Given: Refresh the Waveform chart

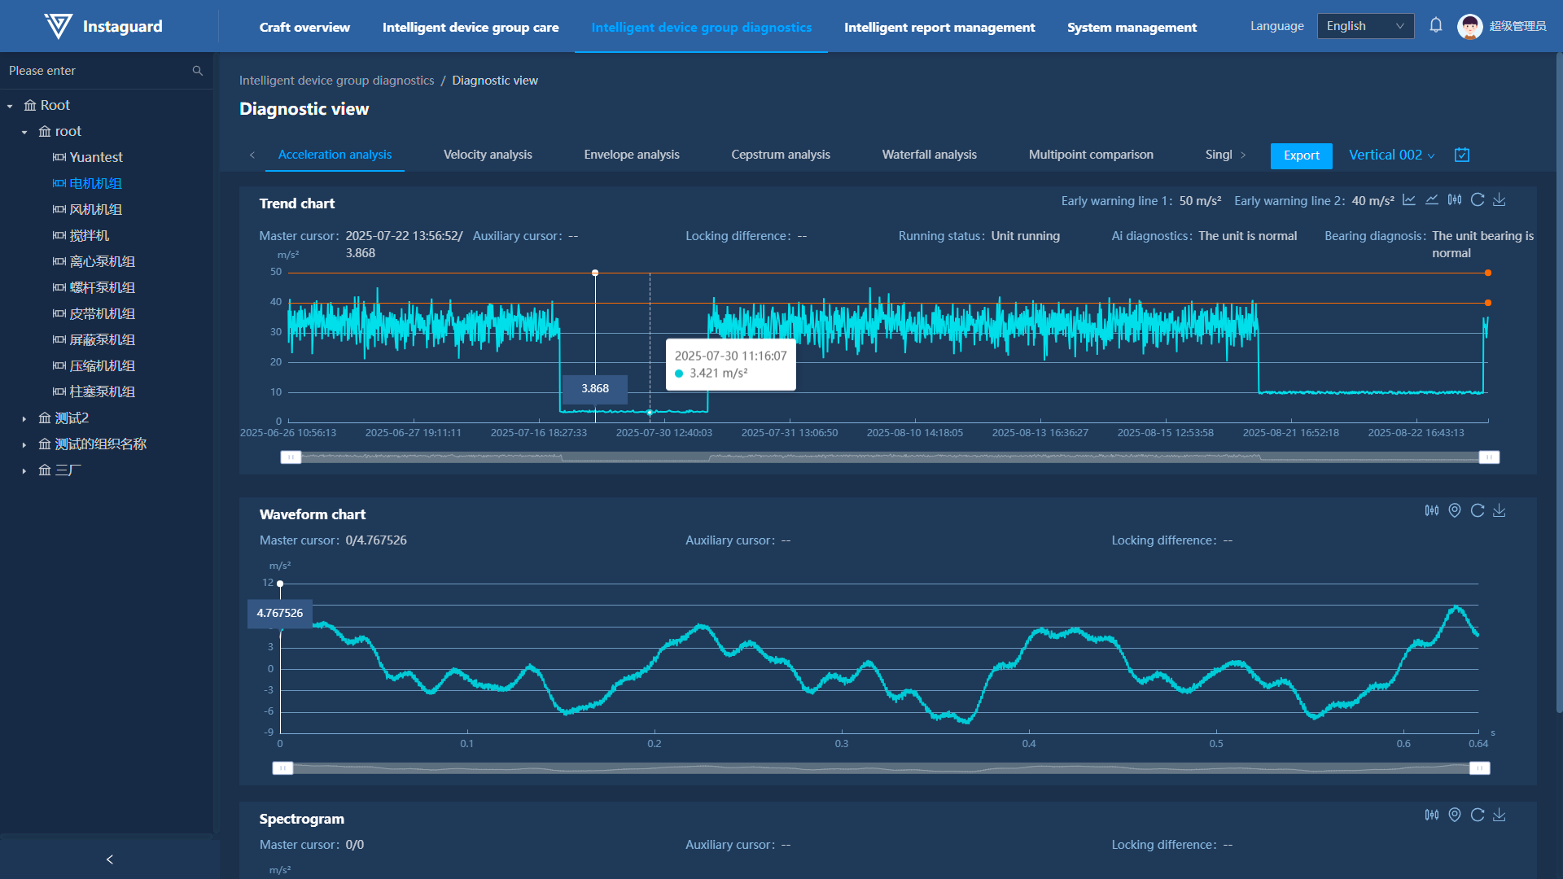Looking at the screenshot, I should (1478, 510).
